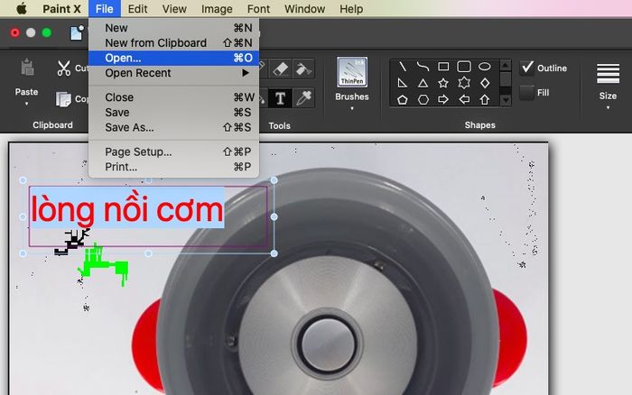Open the Image menu

click(217, 8)
